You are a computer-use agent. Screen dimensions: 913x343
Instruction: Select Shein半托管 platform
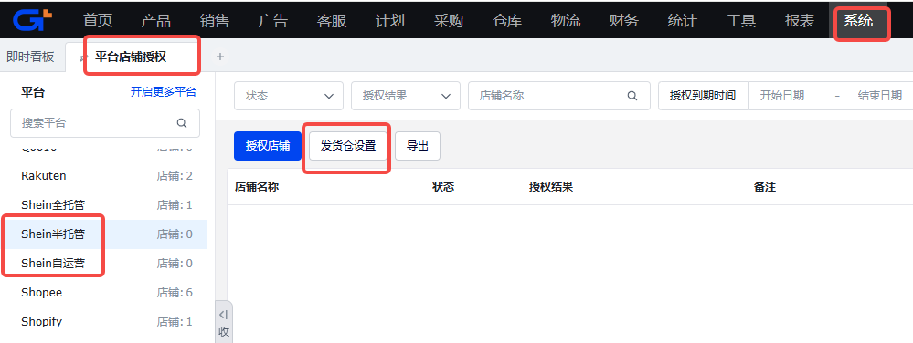pyautogui.click(x=103, y=234)
